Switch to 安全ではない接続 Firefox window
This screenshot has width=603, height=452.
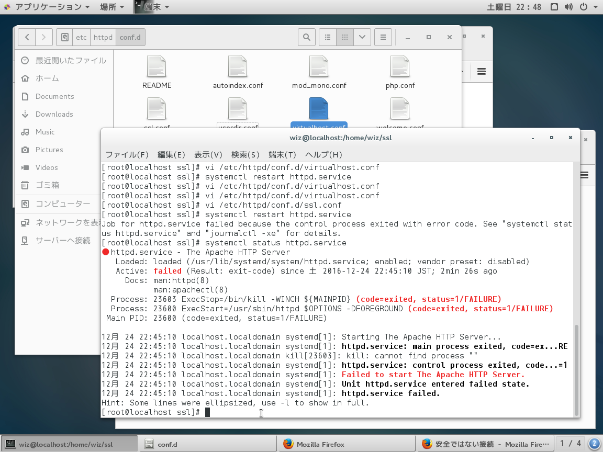tap(485, 444)
